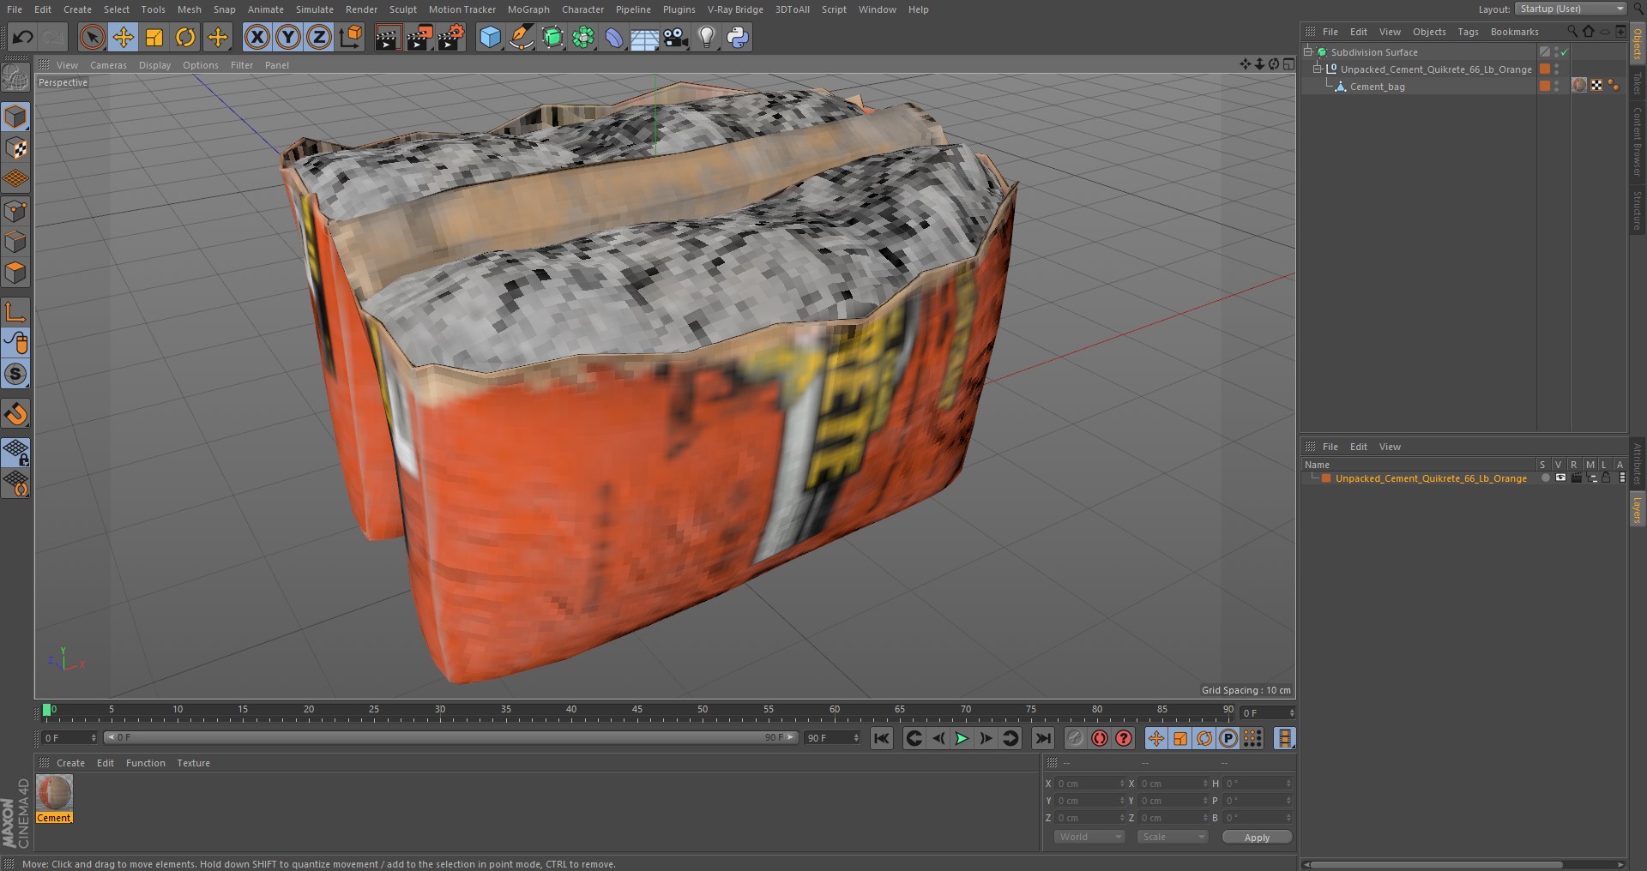Go to start of animation
The height and width of the screenshot is (871, 1647).
881,738
